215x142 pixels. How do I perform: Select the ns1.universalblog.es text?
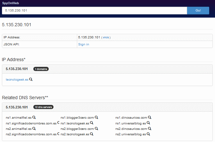pos(131,123)
